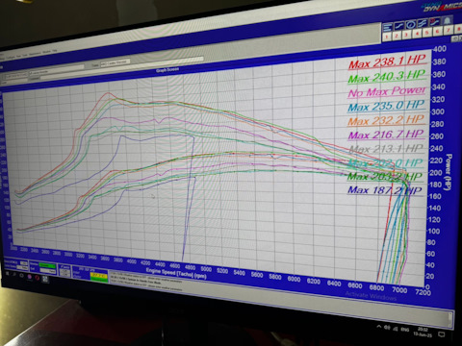462x346 pixels.
Task: Open Windows Start button on taskbar
Action: pos(7,273)
